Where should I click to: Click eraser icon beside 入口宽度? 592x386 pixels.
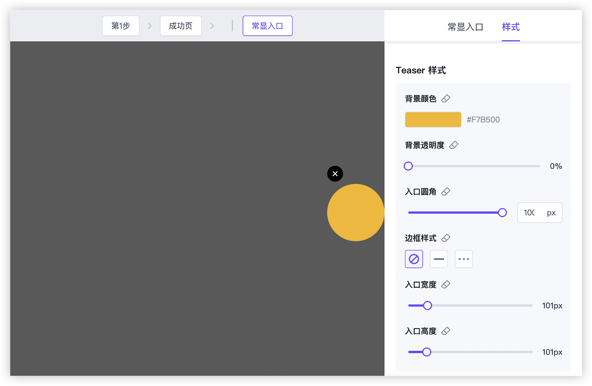click(446, 284)
